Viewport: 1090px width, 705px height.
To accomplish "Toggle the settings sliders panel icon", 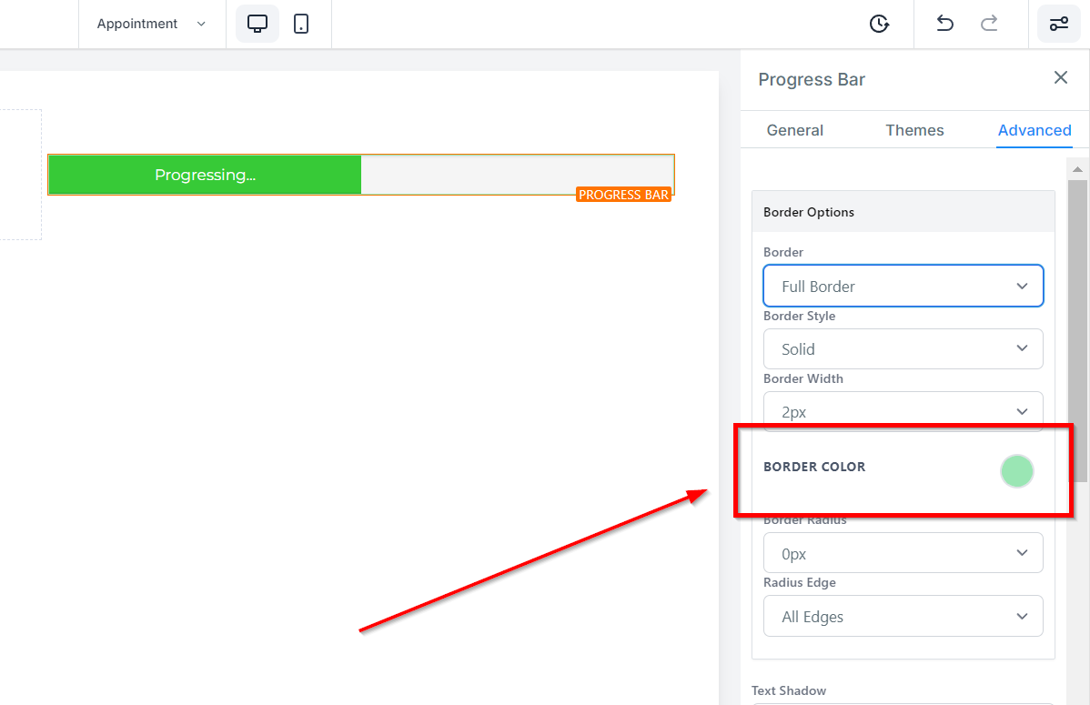I will [1059, 24].
